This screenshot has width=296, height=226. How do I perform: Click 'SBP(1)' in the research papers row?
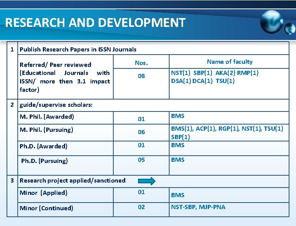pyautogui.click(x=203, y=73)
